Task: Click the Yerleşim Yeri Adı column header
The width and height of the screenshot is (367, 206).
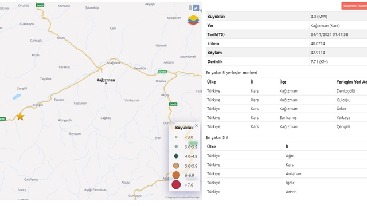Action: (352, 82)
